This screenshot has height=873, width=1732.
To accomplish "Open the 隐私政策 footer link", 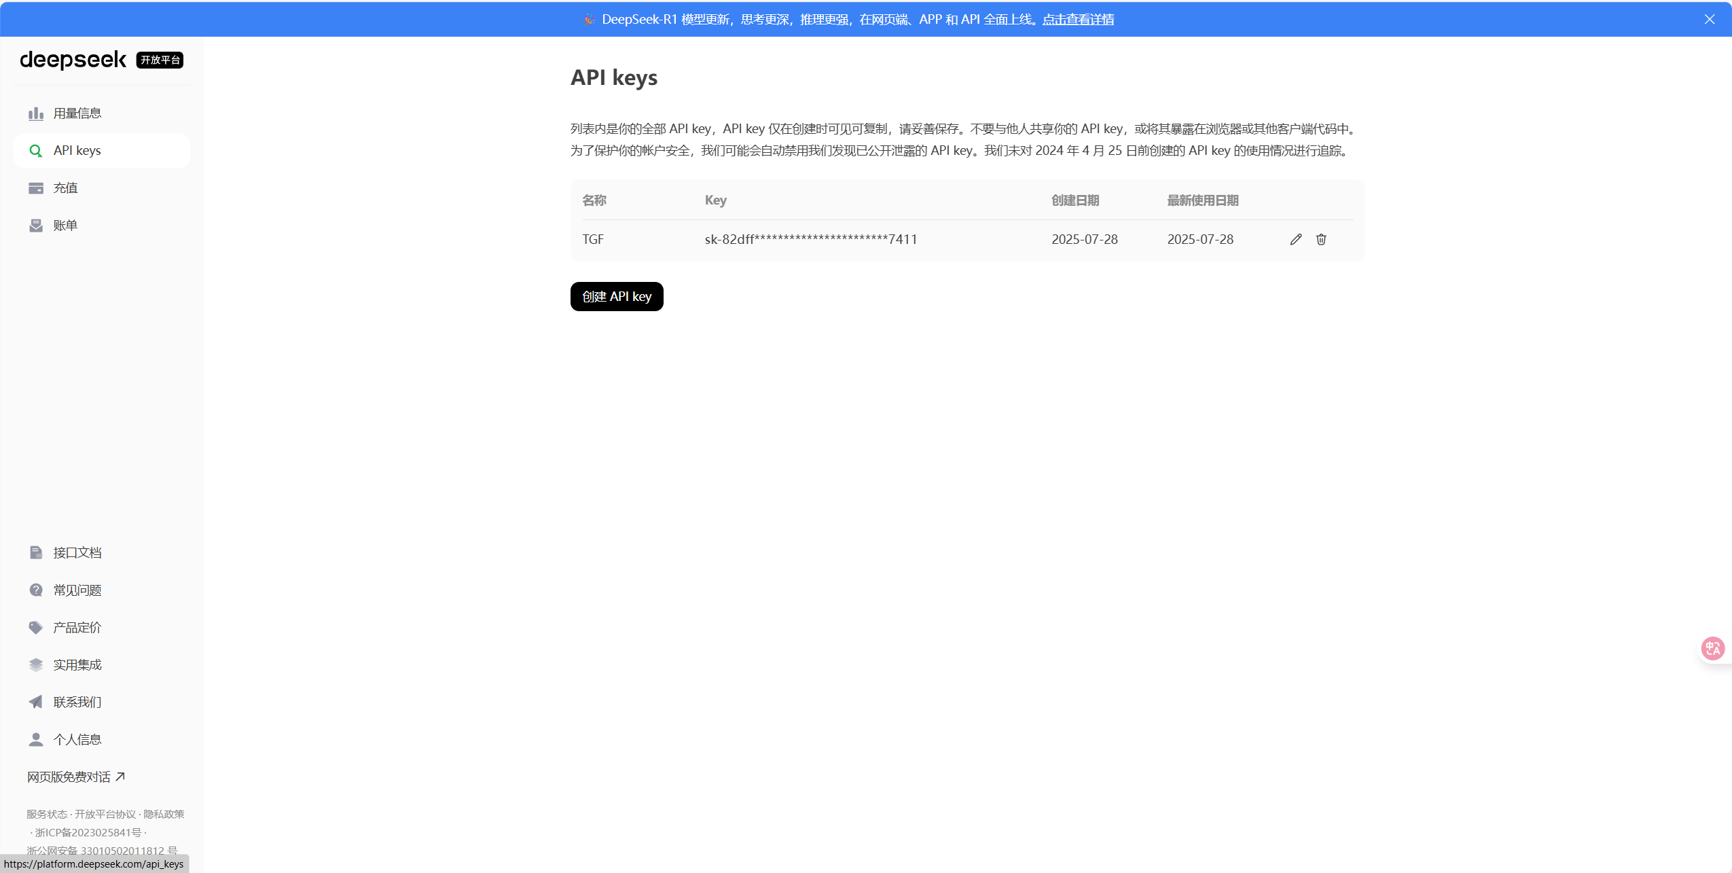I will (164, 815).
